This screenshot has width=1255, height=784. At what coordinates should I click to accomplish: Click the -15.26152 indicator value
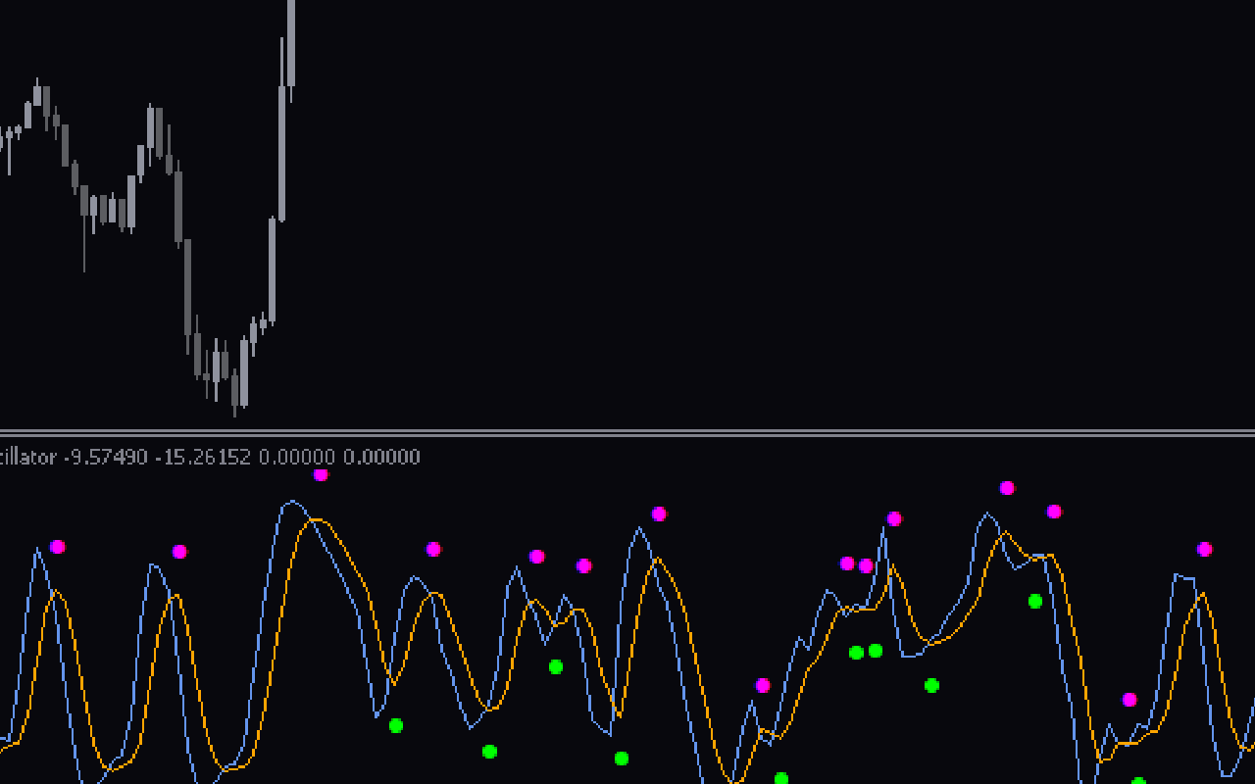click(x=203, y=457)
